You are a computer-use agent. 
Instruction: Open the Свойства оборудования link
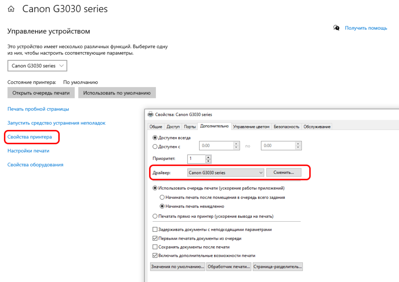tap(35, 165)
